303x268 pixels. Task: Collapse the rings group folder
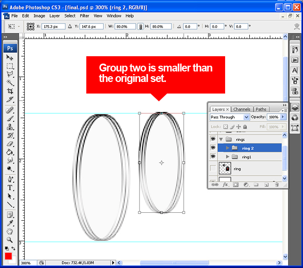click(221, 139)
